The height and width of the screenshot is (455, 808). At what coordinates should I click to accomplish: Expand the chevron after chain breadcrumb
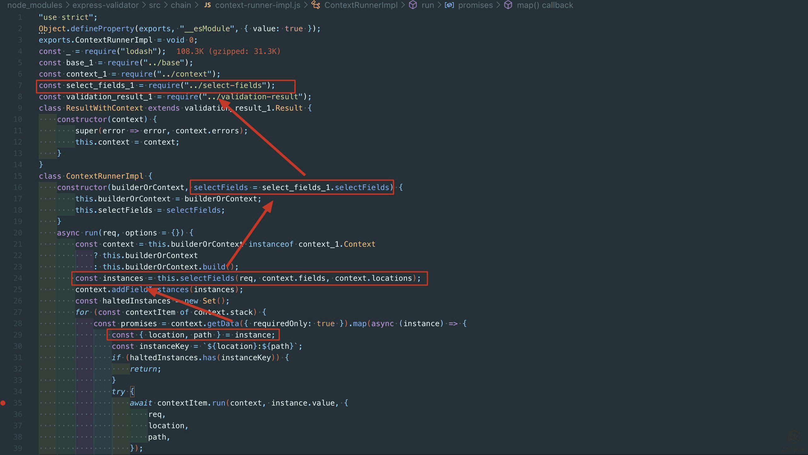(197, 5)
